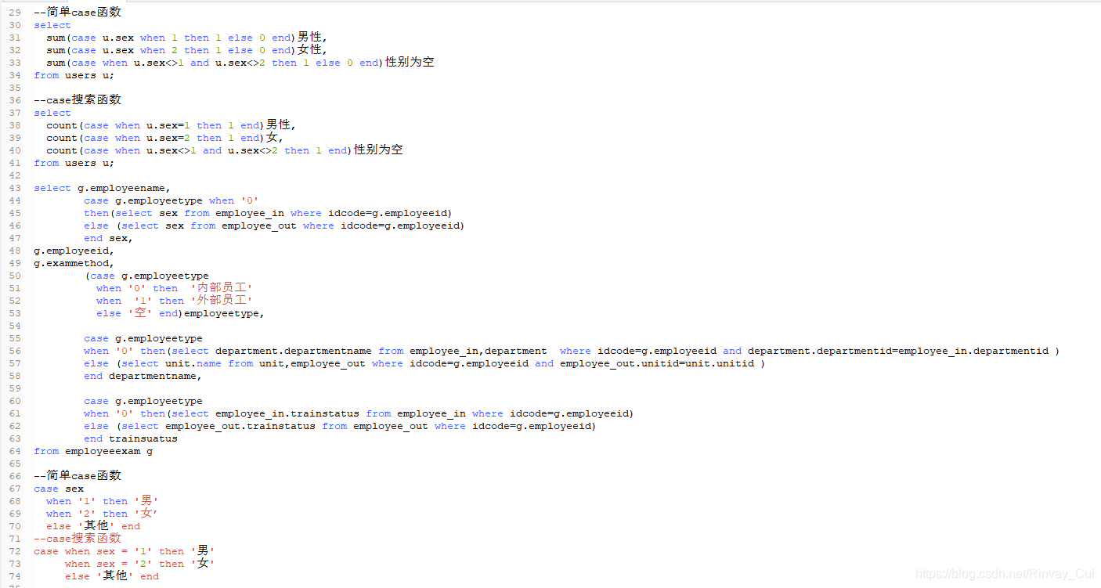This screenshot has height=588, width=1101.
Task: Click the string '外部员工'
Action: pyautogui.click(x=222, y=301)
